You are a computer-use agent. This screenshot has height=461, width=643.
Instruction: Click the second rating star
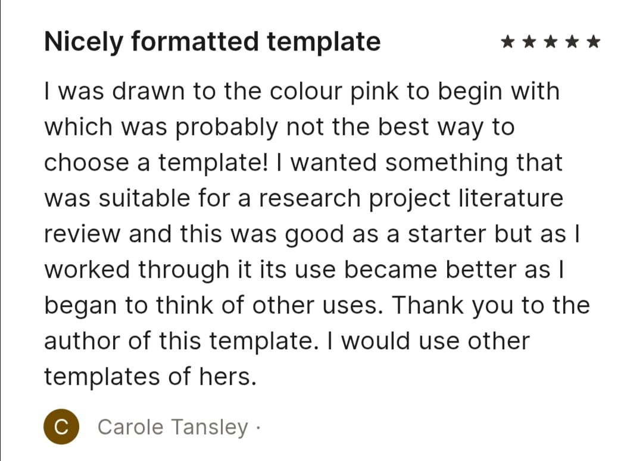tap(529, 42)
